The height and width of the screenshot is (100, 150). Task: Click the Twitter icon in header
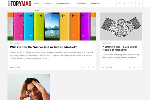(124, 3)
